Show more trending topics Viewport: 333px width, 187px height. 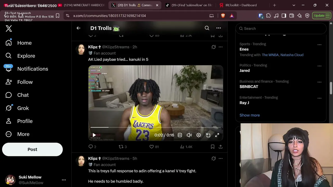click(249, 115)
